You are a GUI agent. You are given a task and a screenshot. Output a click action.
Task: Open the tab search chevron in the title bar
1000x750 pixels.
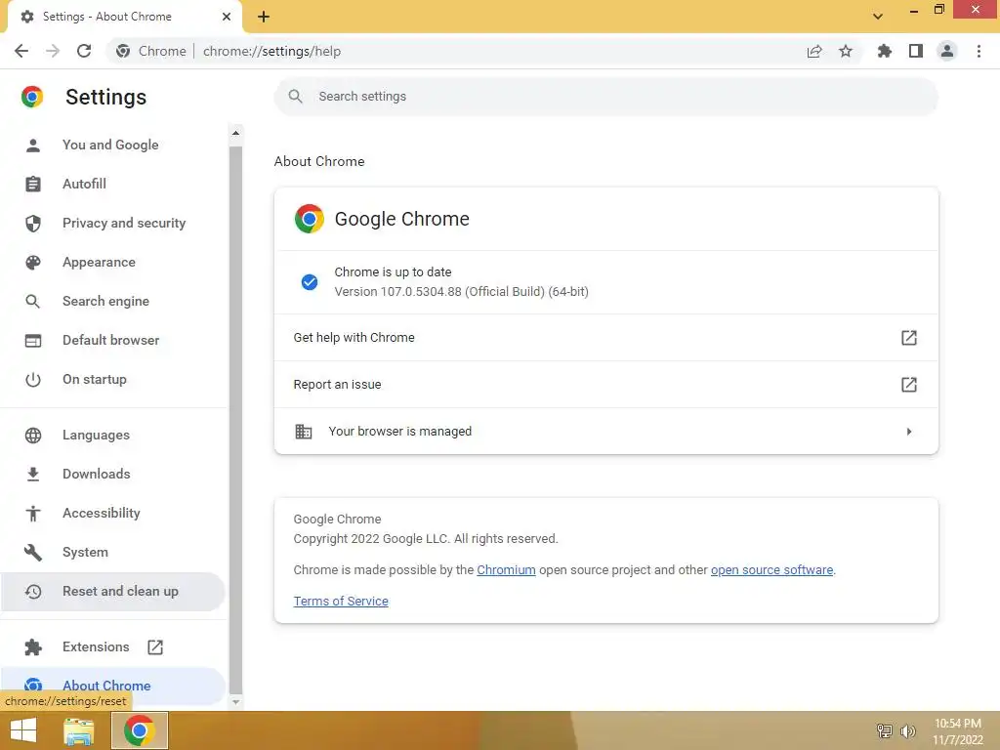click(878, 17)
